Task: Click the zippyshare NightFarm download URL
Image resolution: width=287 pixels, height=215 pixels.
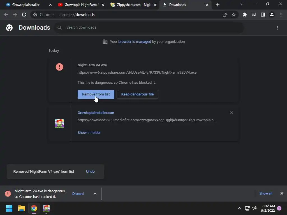Action: tap(137, 73)
